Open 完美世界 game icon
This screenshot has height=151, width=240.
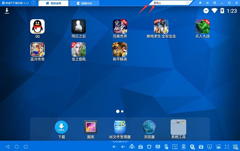pyautogui.click(x=120, y=27)
